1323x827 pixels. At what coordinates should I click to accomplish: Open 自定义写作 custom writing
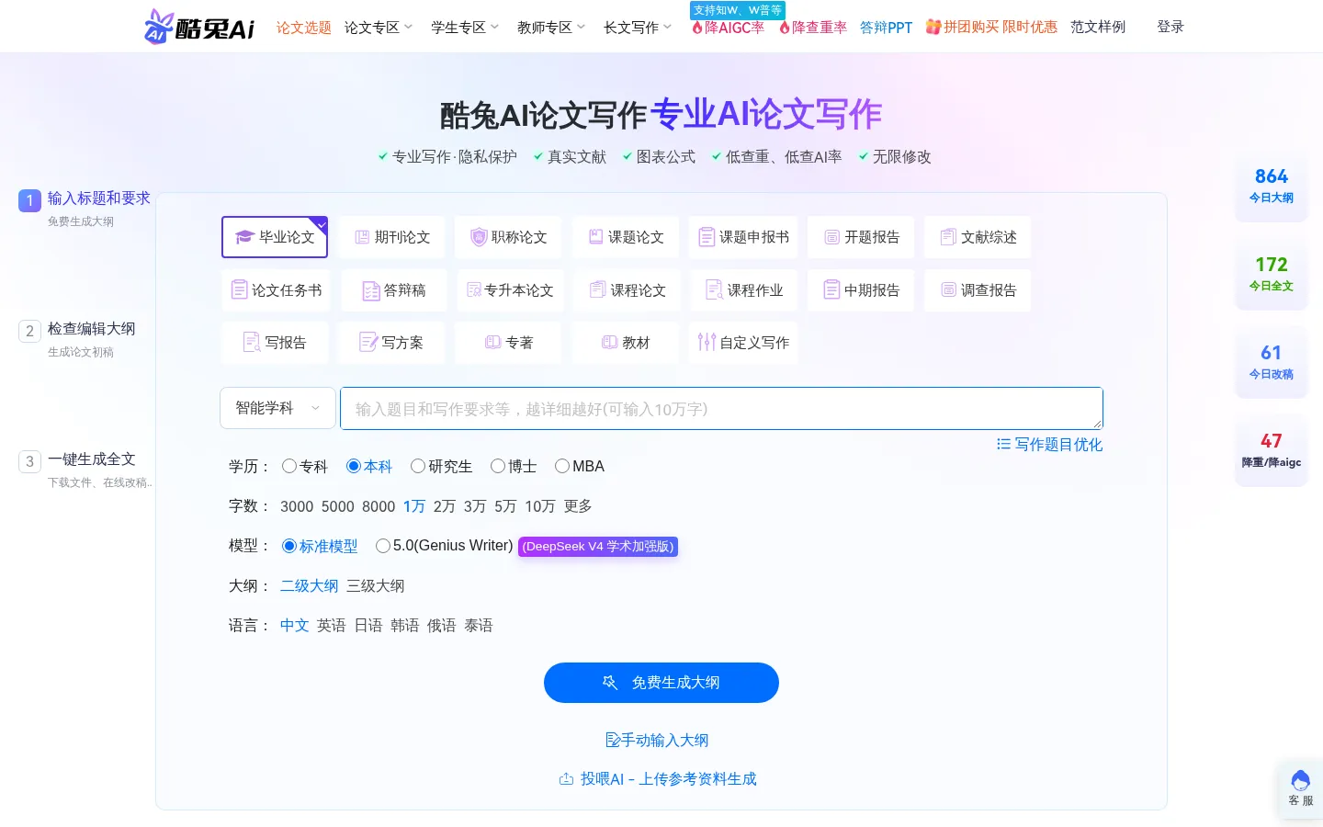[x=743, y=343]
